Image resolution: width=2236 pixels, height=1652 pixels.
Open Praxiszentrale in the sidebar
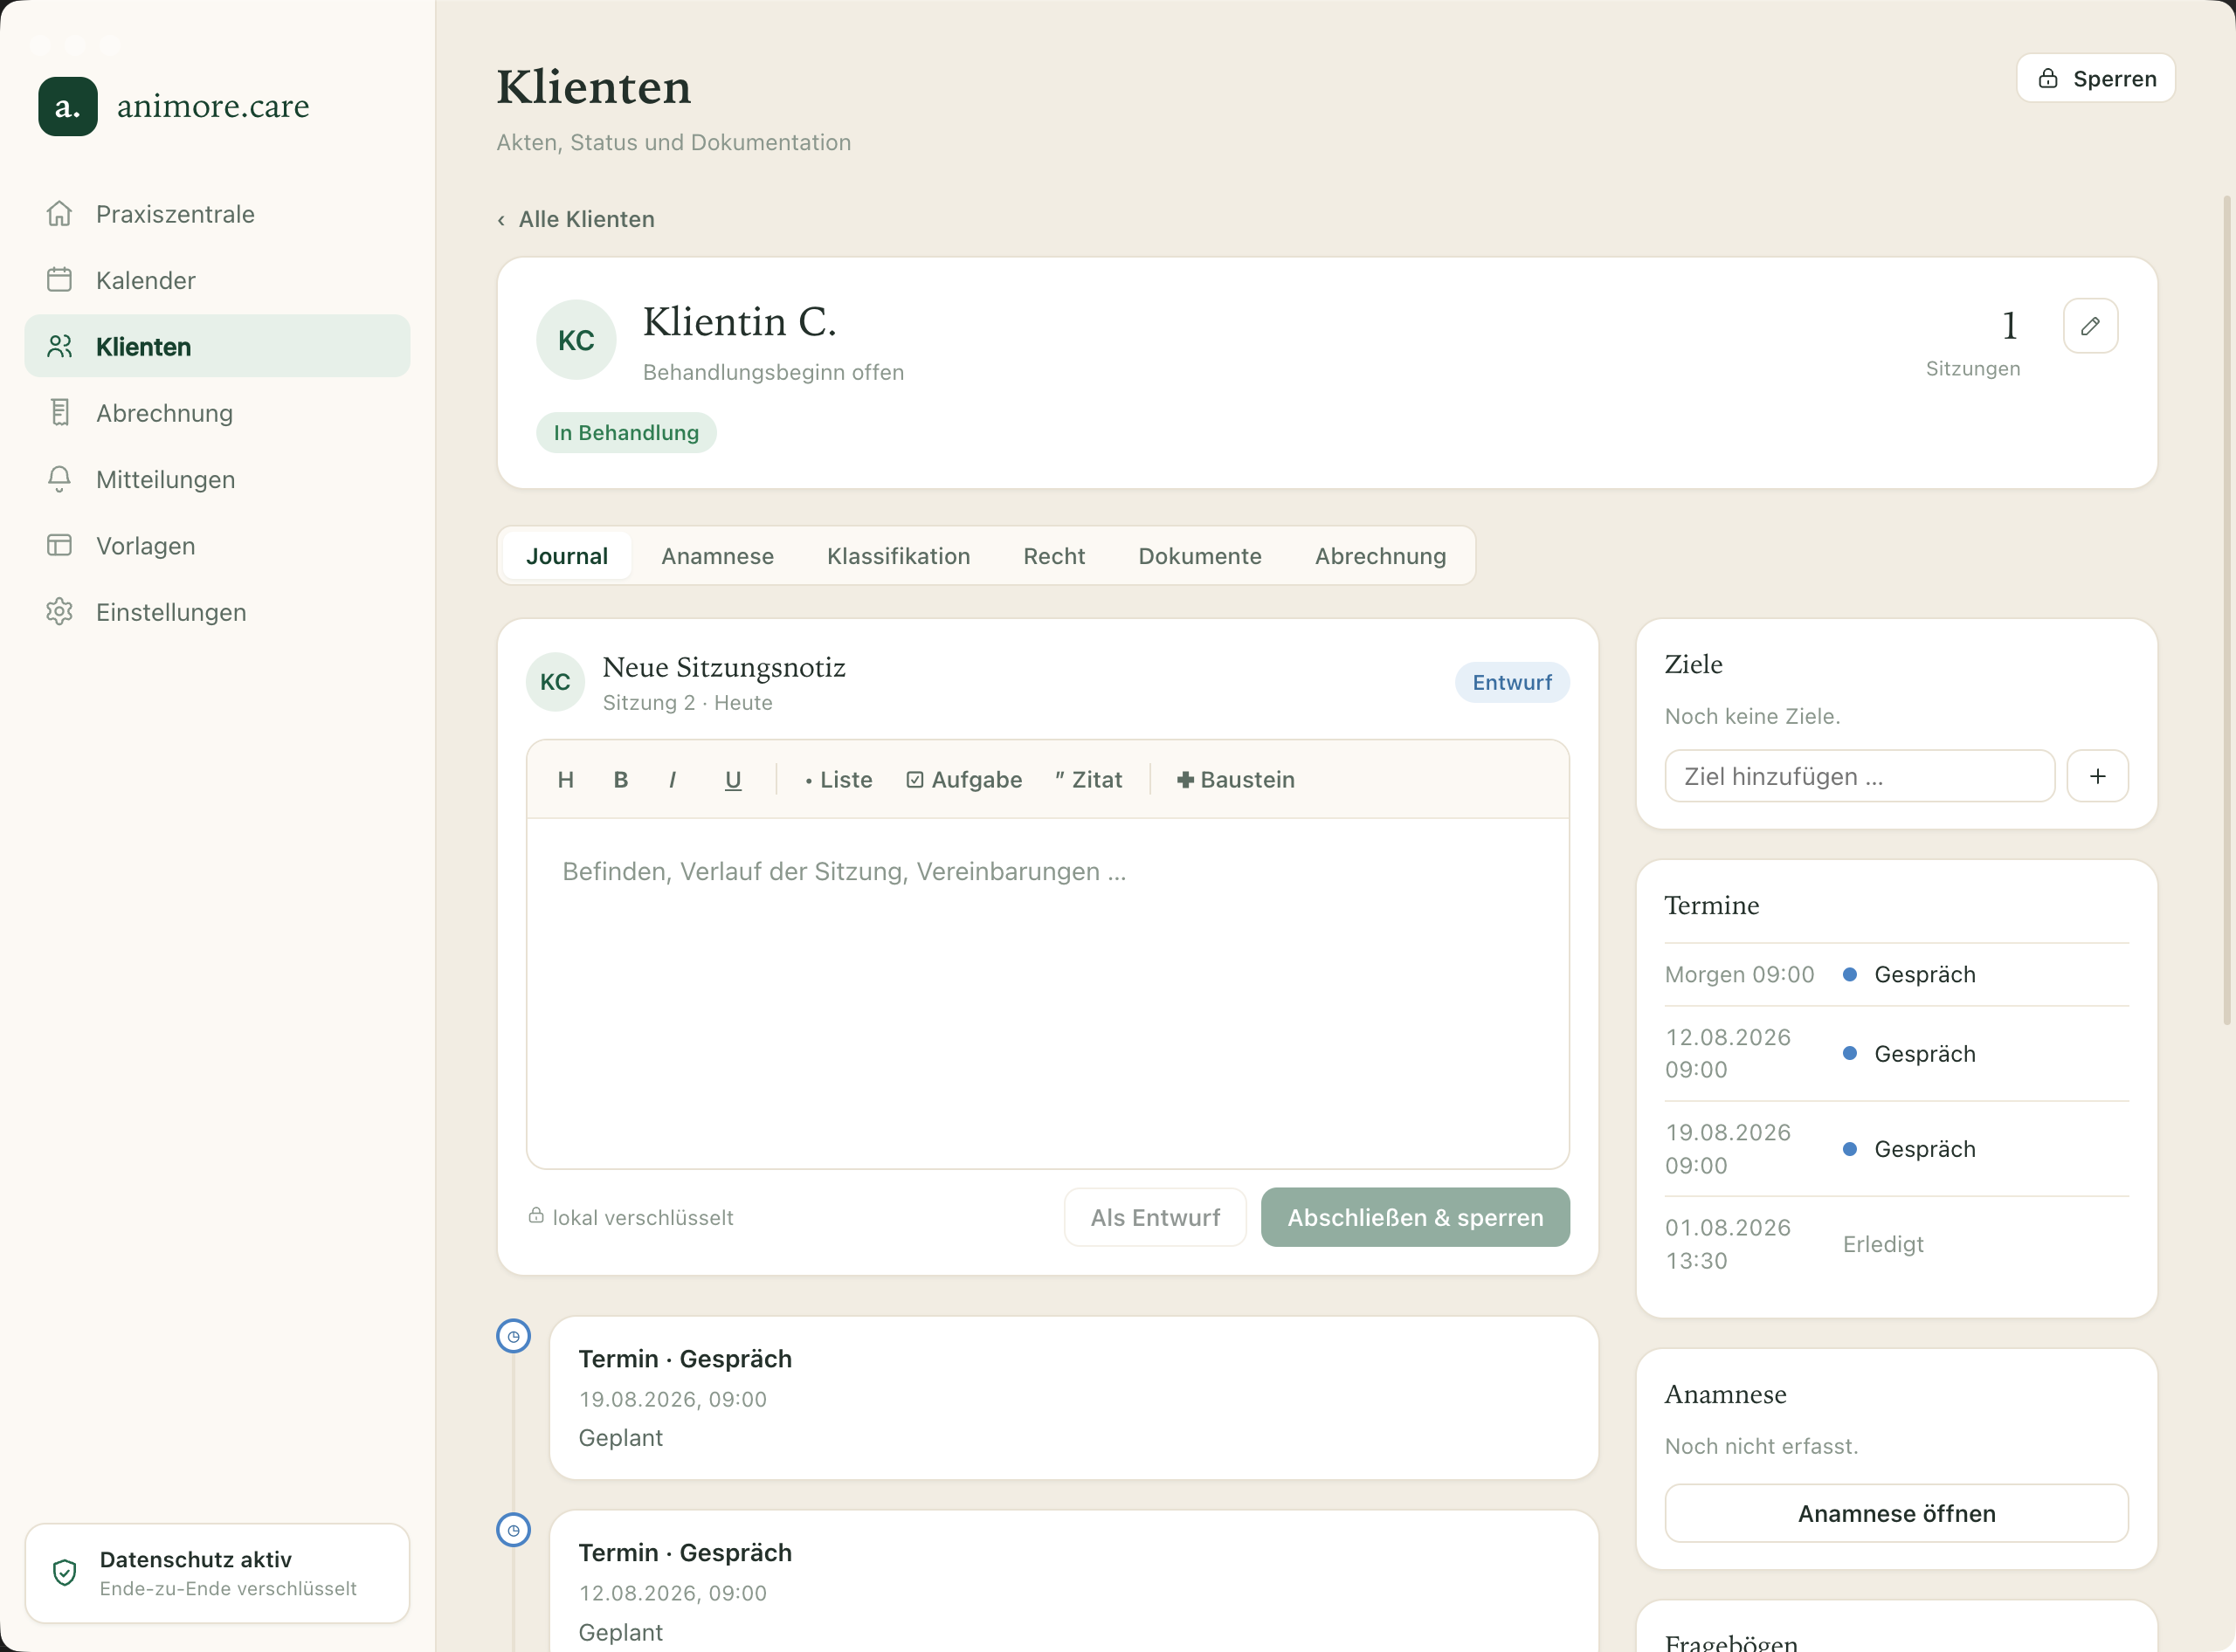pyautogui.click(x=217, y=214)
